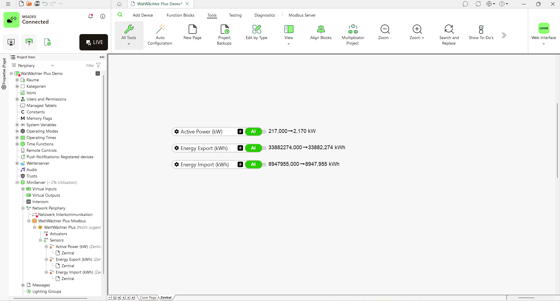Image resolution: width=560 pixels, height=301 pixels.
Task: Click the project tree vertical scrollbar
Action: click(x=104, y=174)
